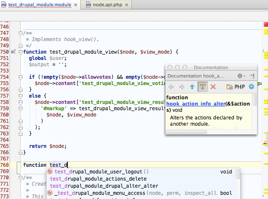
Task: Click the void return type in completion list
Action: click(x=226, y=172)
